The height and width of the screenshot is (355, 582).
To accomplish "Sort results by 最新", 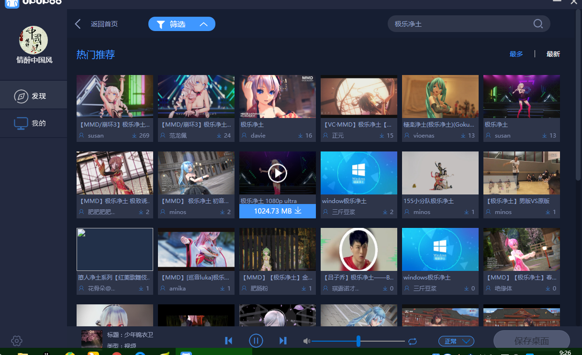I will tap(553, 54).
